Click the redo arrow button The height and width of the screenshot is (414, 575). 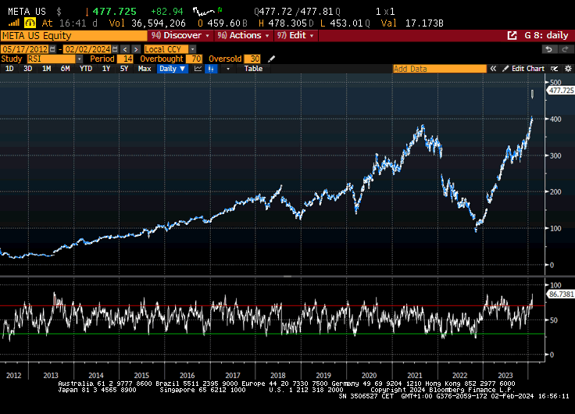pos(565,49)
